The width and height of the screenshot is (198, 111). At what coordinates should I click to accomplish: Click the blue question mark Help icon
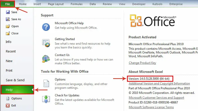tap(46, 27)
